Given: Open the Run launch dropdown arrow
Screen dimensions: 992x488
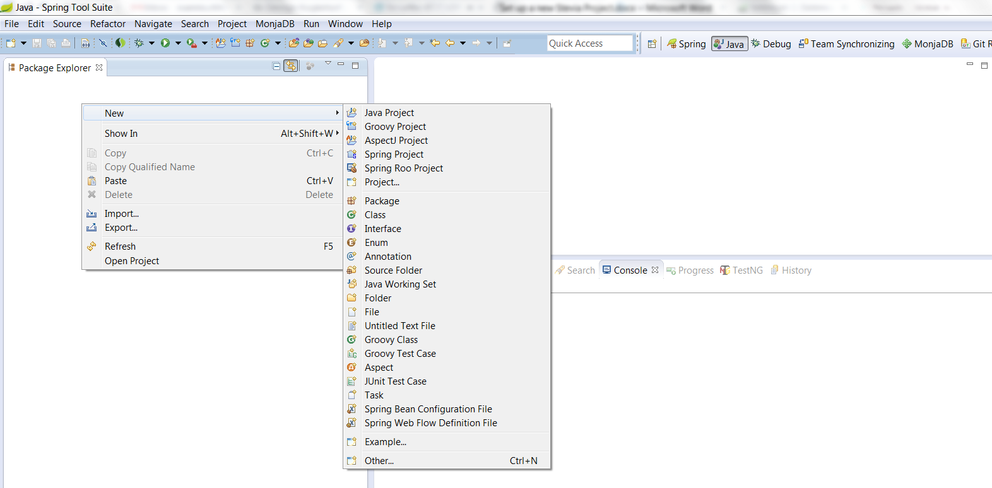Looking at the screenshot, I should point(178,43).
